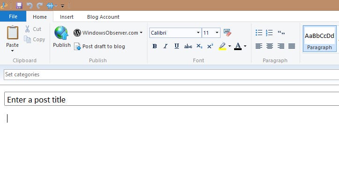Click the Redo arrow in quick access toolbar
Viewport: 339px width, 183px height.
point(39,6)
